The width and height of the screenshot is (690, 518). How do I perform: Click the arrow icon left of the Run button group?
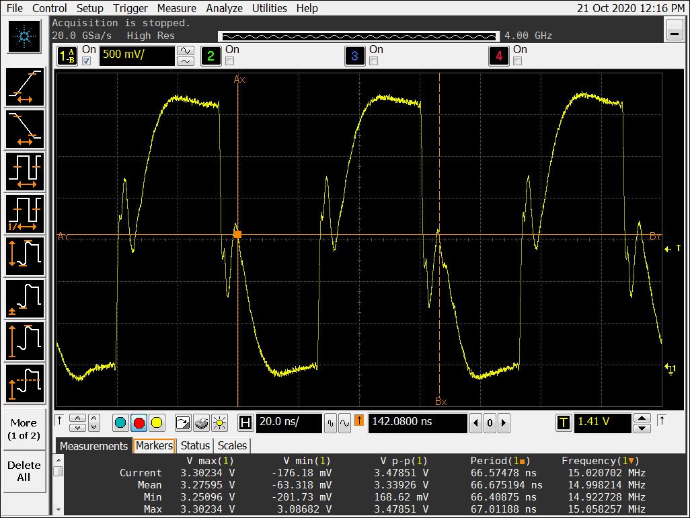pos(59,420)
